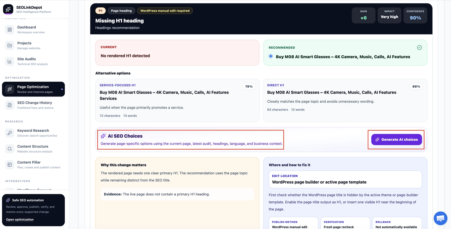Screen dimensions: 451x229
Task: Click the 88% score badge
Action: point(416,86)
